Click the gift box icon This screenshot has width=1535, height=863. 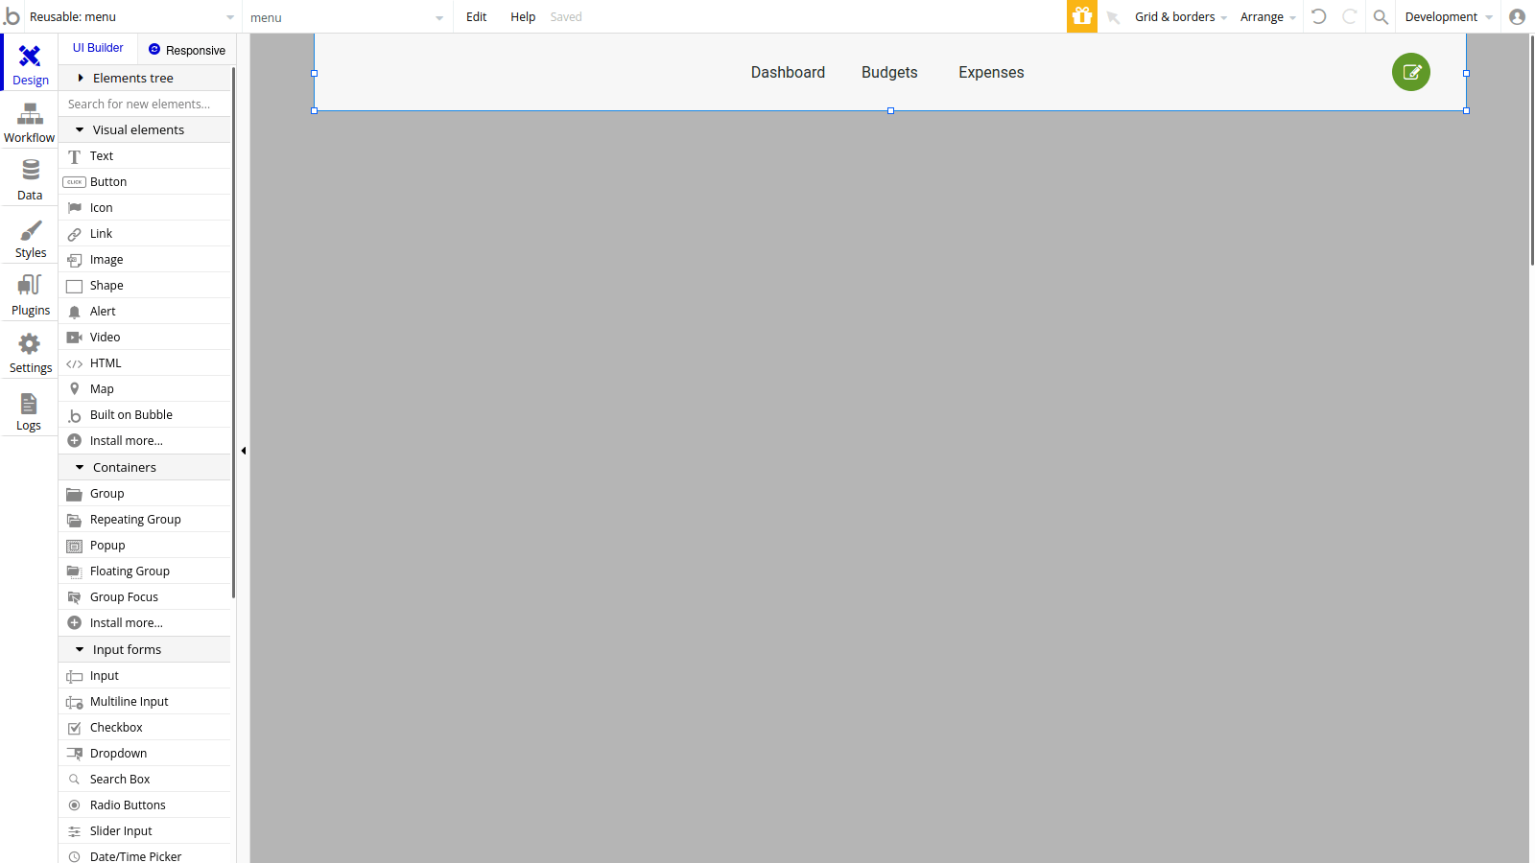click(1082, 16)
